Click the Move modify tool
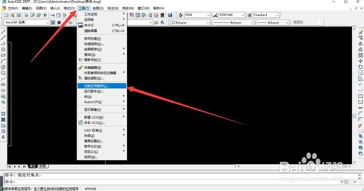This screenshot has height=191, width=364. coord(360,61)
